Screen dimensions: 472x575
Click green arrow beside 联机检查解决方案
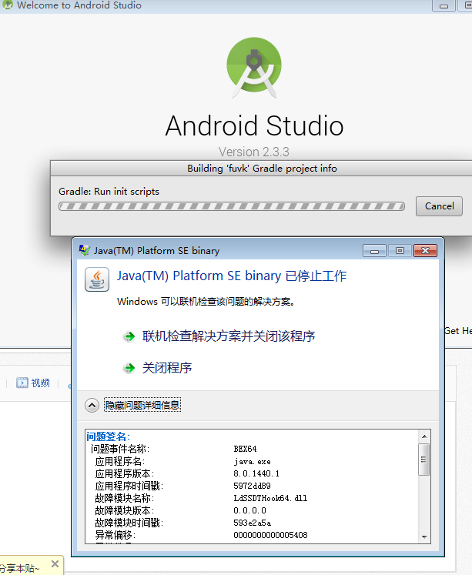click(129, 336)
